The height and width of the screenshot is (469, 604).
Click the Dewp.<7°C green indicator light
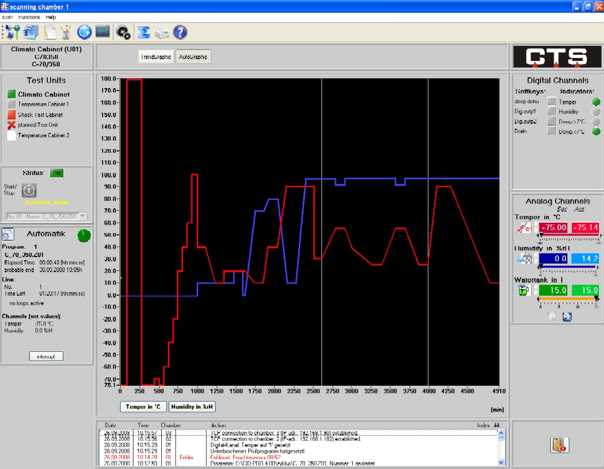coord(596,132)
